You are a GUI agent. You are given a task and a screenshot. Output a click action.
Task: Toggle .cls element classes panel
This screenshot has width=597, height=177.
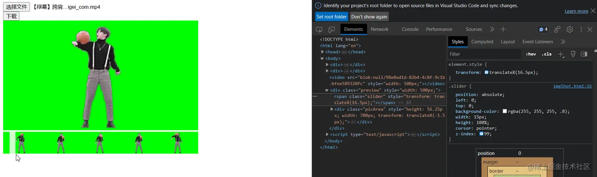546,54
